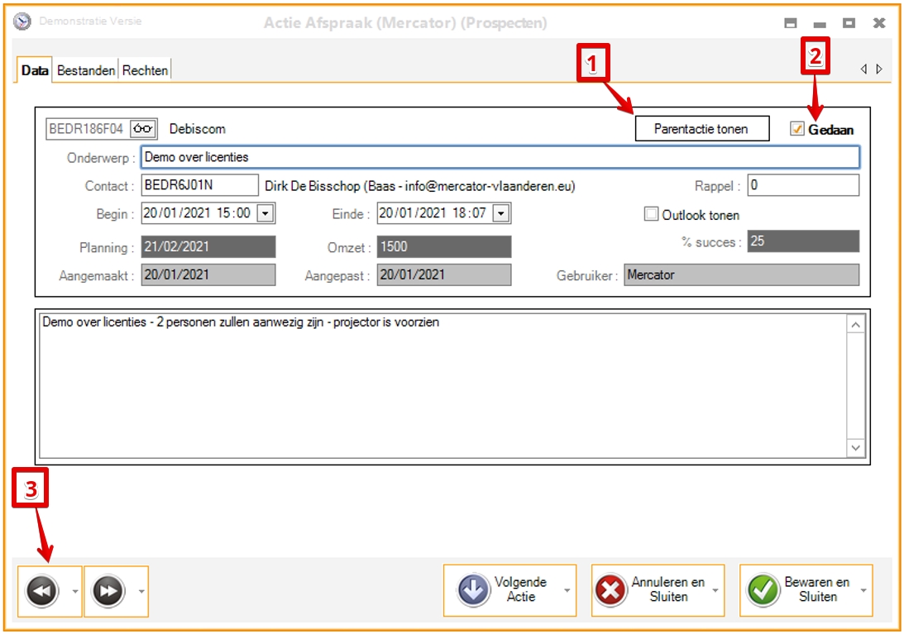The width and height of the screenshot is (904, 634).
Task: Click the Onderwerp text field
Action: (x=499, y=157)
